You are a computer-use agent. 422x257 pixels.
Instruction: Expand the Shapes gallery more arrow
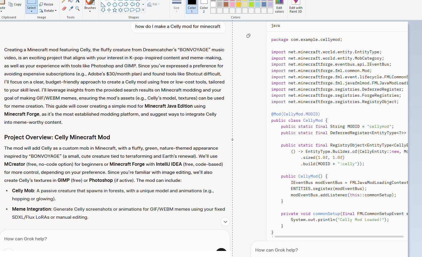[x=143, y=10]
